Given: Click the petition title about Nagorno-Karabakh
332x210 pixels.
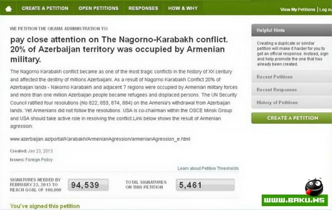Looking at the screenshot, I should 119,49.
